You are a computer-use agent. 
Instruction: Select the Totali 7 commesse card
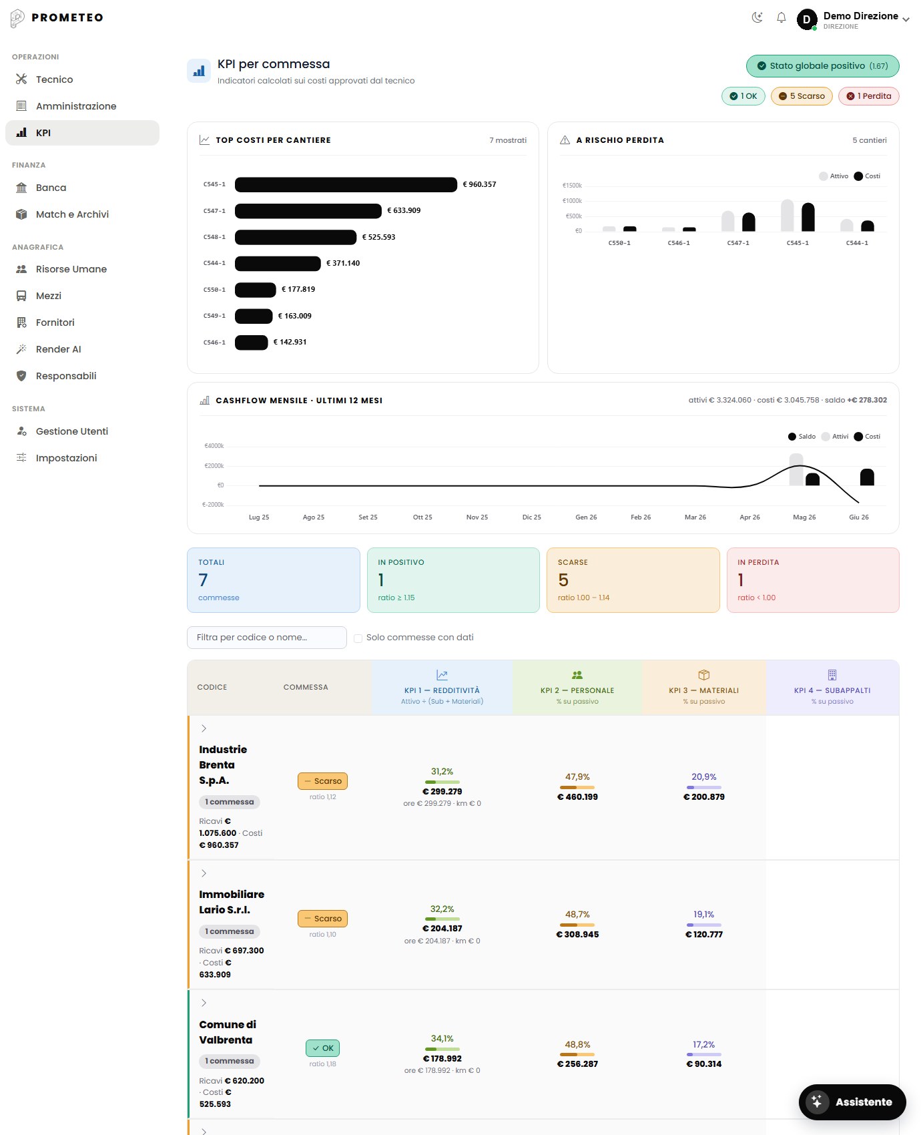[x=274, y=580]
